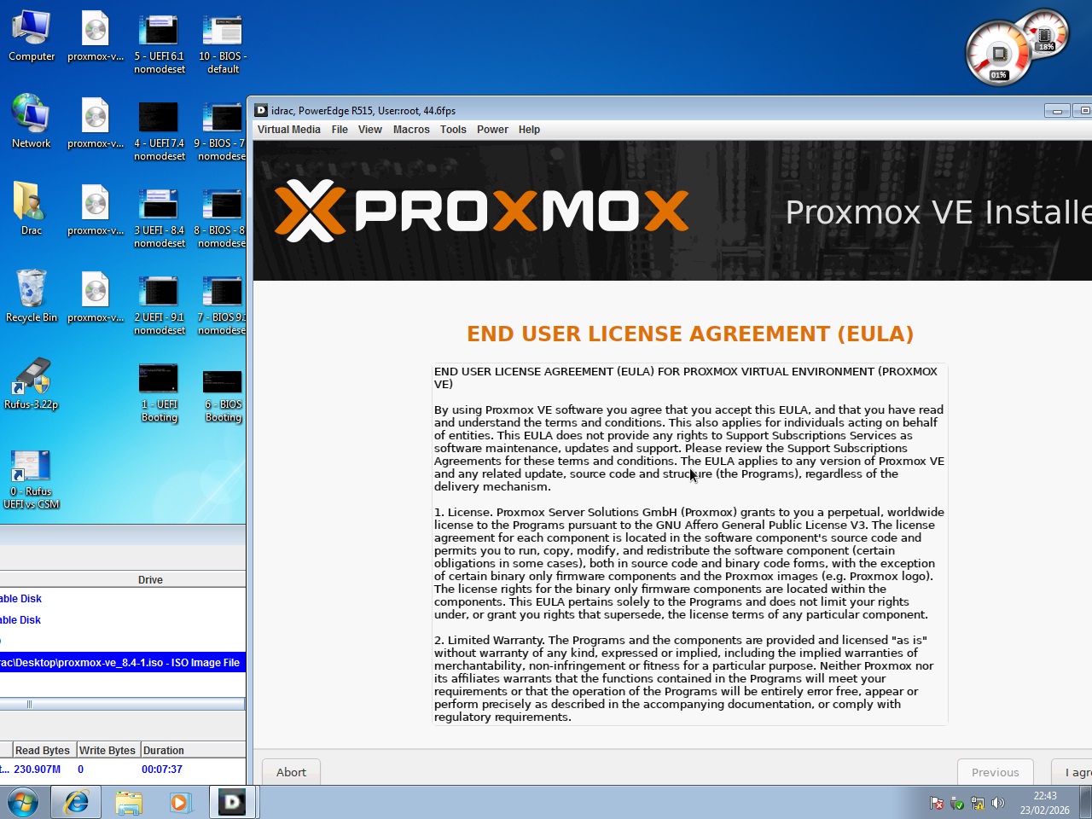Click the END USER LICENSE AGREEMENT heading
This screenshot has height=819, width=1092.
point(690,334)
